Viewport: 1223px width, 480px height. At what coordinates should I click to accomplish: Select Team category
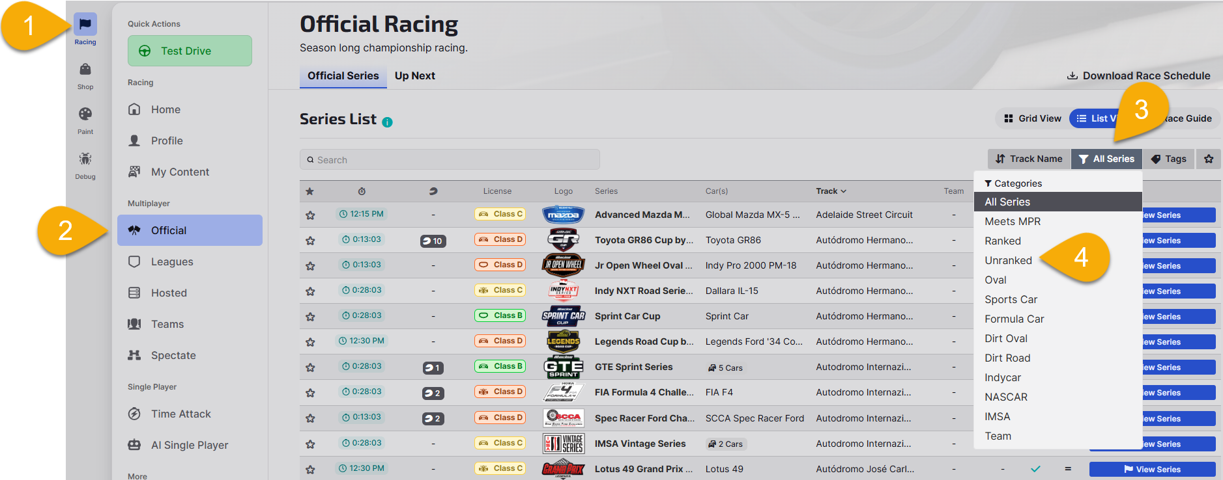(1058, 436)
